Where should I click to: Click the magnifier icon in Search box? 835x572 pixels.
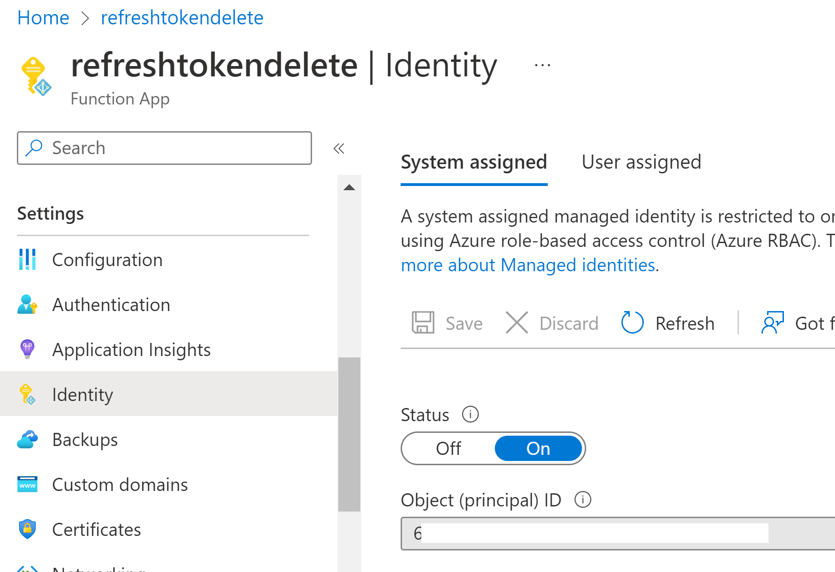pos(34,148)
